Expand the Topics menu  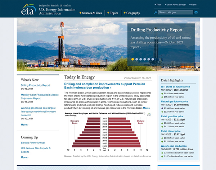pos(113,13)
